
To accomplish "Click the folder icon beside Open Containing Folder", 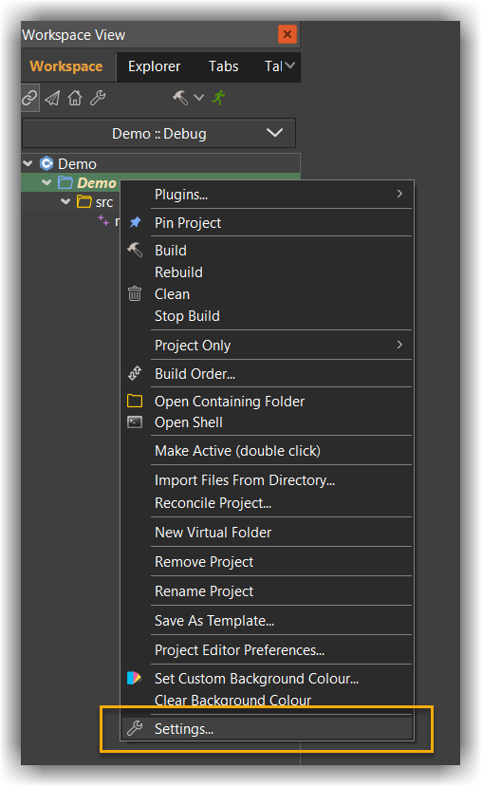I will [135, 401].
